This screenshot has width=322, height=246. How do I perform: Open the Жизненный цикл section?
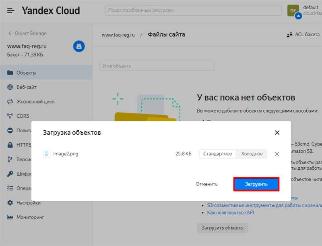[x=46, y=101]
